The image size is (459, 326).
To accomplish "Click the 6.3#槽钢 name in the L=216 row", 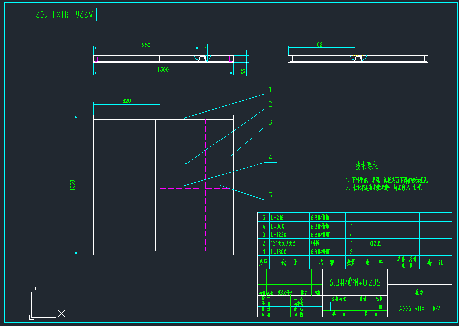I will (x=320, y=218).
